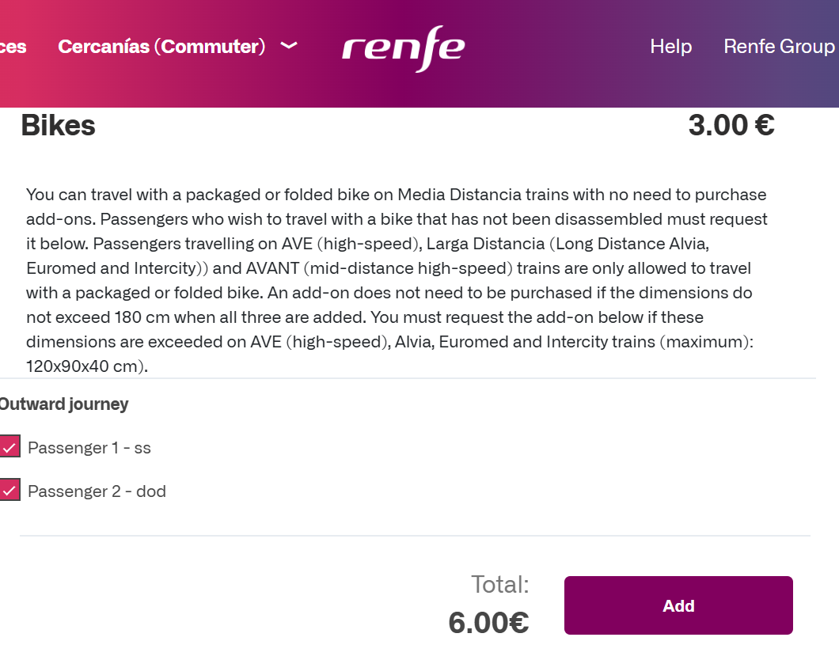Click the 3.00 € bike price
The image size is (839, 660).
point(731,126)
